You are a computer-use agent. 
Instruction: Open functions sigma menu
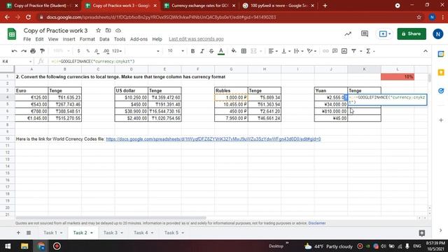click(370, 51)
